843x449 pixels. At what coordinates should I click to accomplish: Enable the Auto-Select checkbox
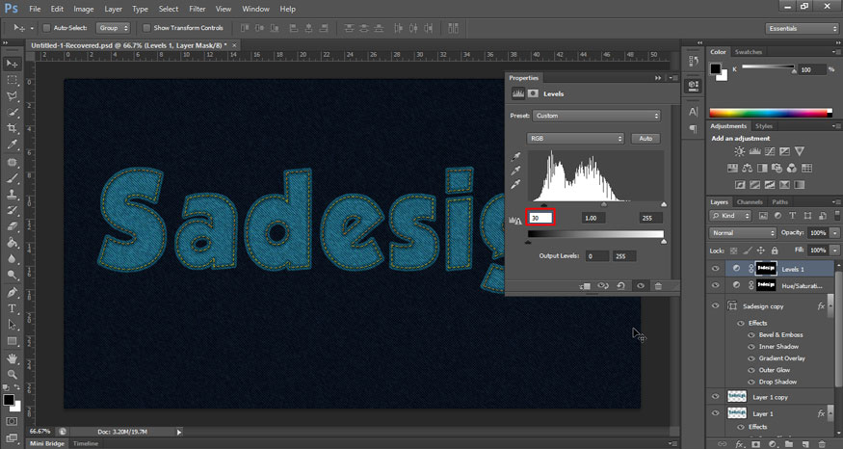click(x=46, y=28)
